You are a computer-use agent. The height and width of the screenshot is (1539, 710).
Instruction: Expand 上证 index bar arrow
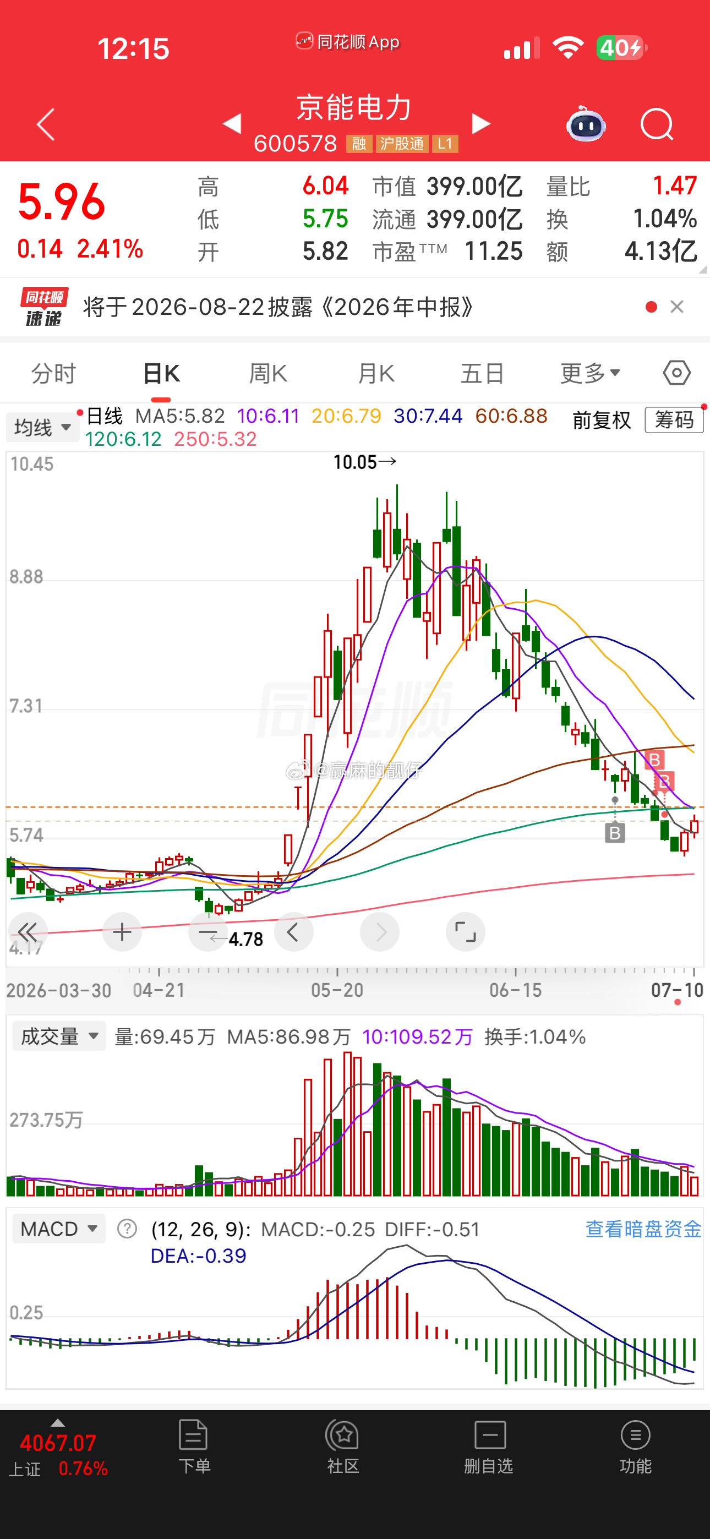click(57, 1422)
